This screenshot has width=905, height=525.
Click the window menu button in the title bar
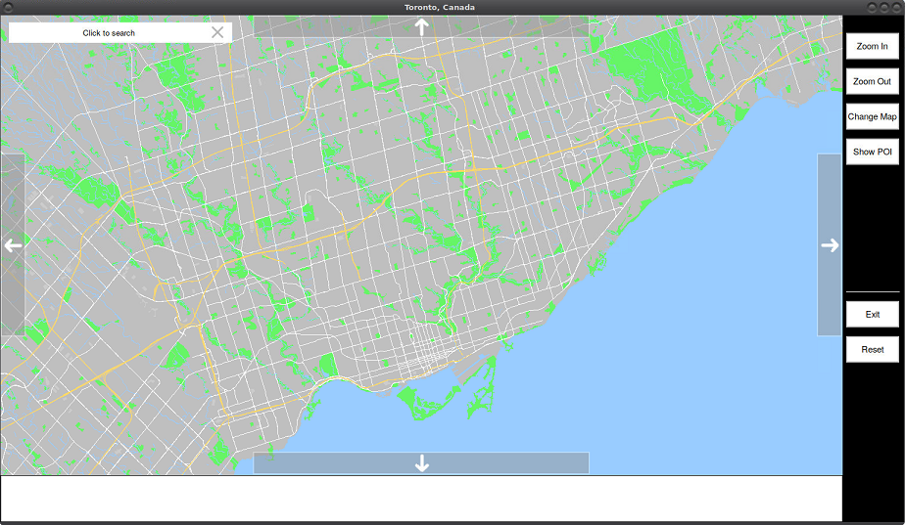point(8,7)
